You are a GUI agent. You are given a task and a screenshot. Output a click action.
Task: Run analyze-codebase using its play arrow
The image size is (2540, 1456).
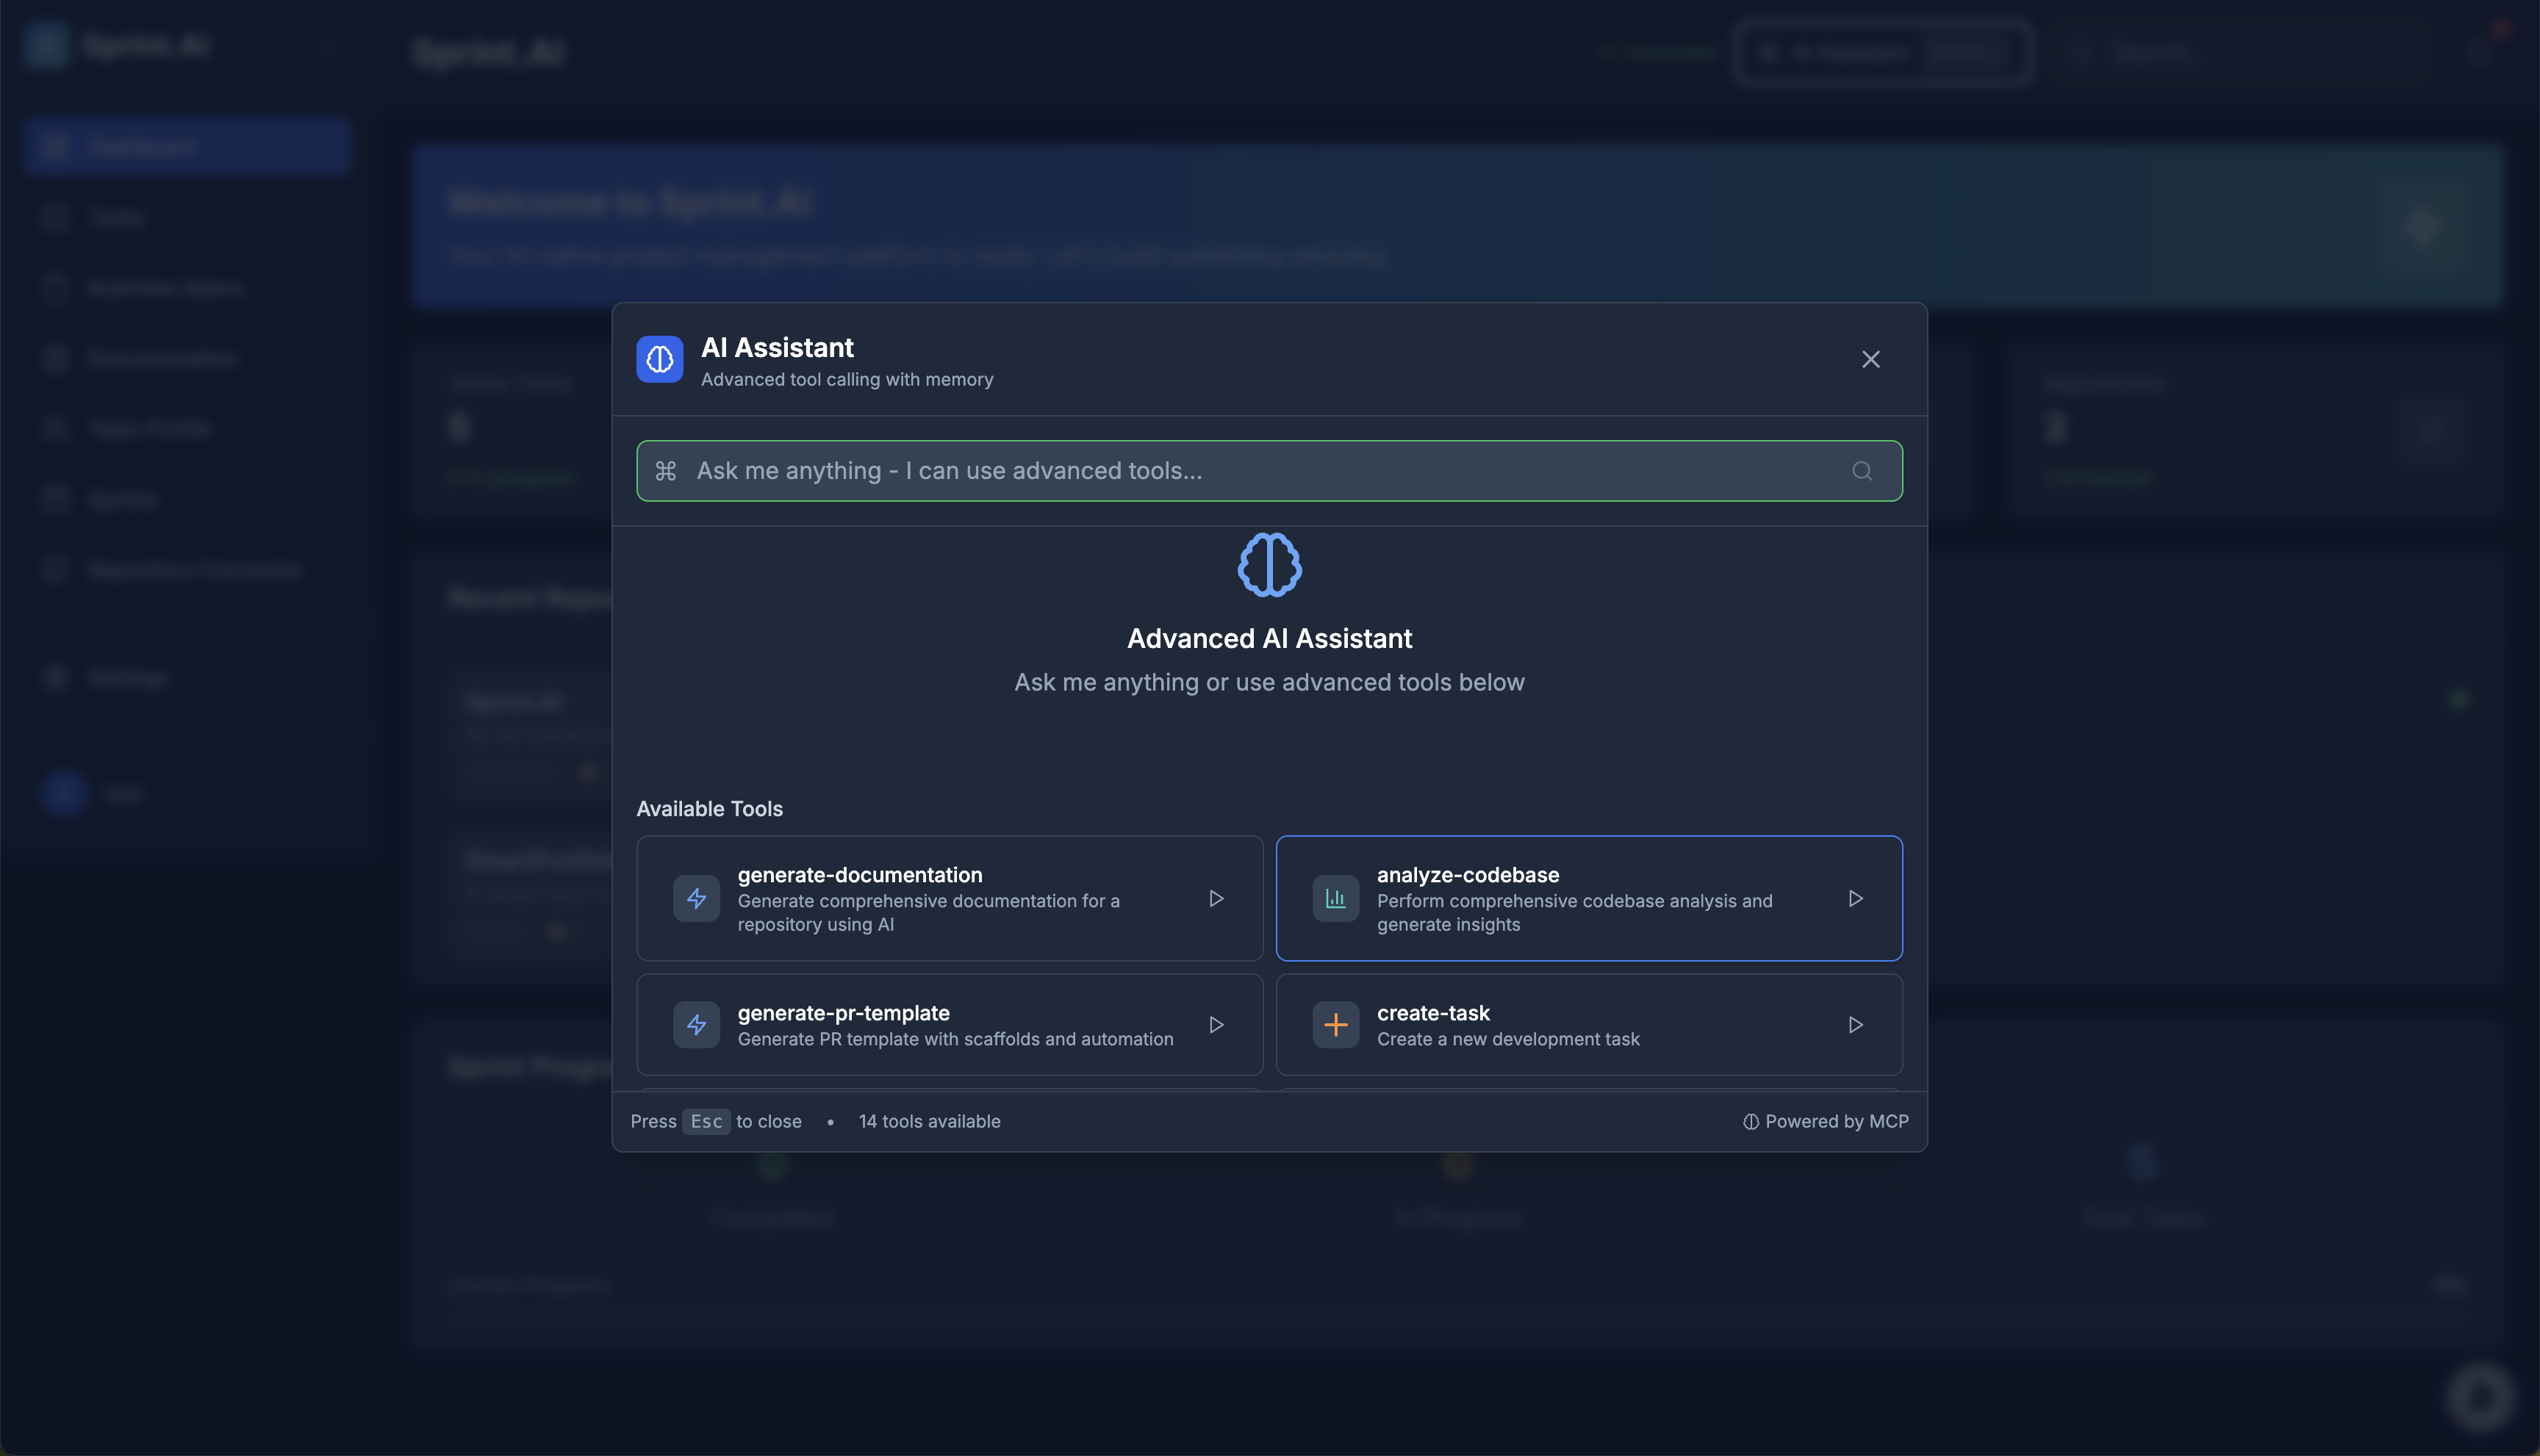[x=1855, y=898]
